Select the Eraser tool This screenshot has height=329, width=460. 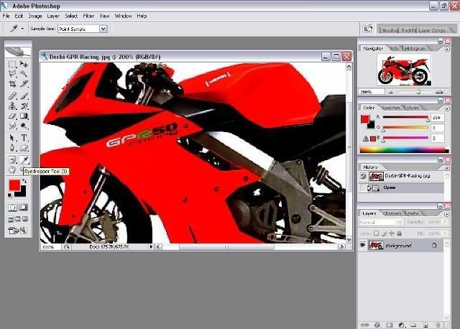12,116
